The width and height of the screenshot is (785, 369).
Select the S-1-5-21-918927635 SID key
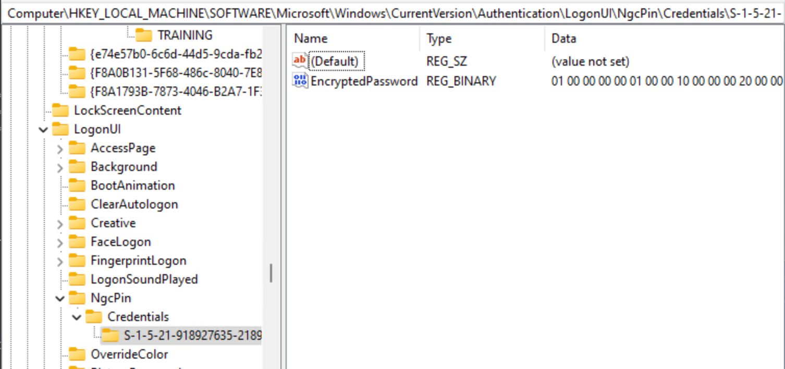192,335
